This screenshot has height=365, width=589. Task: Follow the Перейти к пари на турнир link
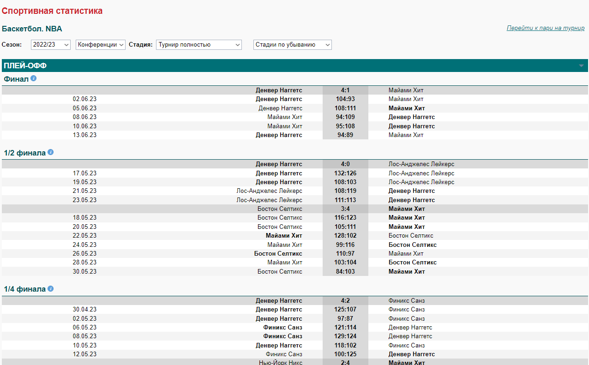546,28
